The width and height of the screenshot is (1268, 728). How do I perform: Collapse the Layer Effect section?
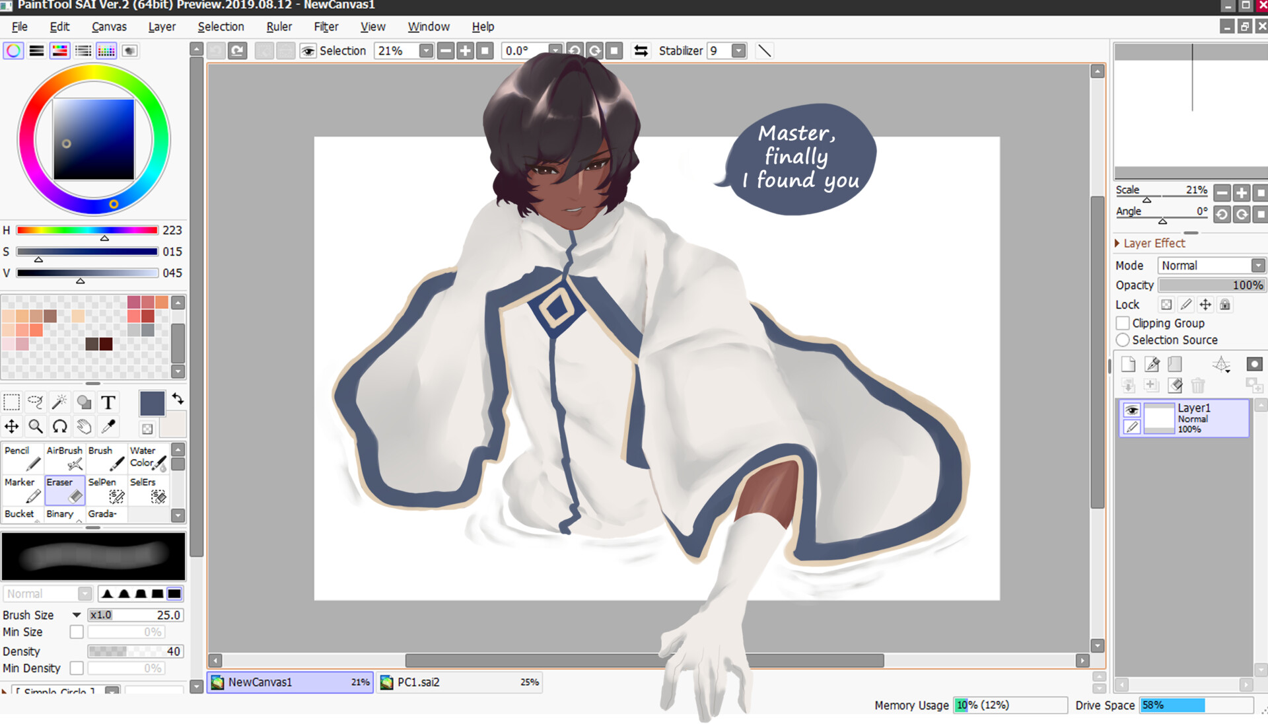click(x=1117, y=243)
